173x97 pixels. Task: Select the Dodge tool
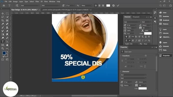tap(3, 38)
